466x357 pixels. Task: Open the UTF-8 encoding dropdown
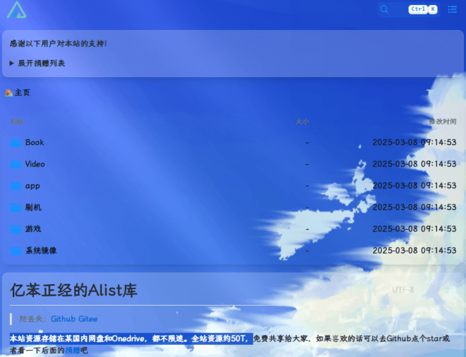point(403,290)
